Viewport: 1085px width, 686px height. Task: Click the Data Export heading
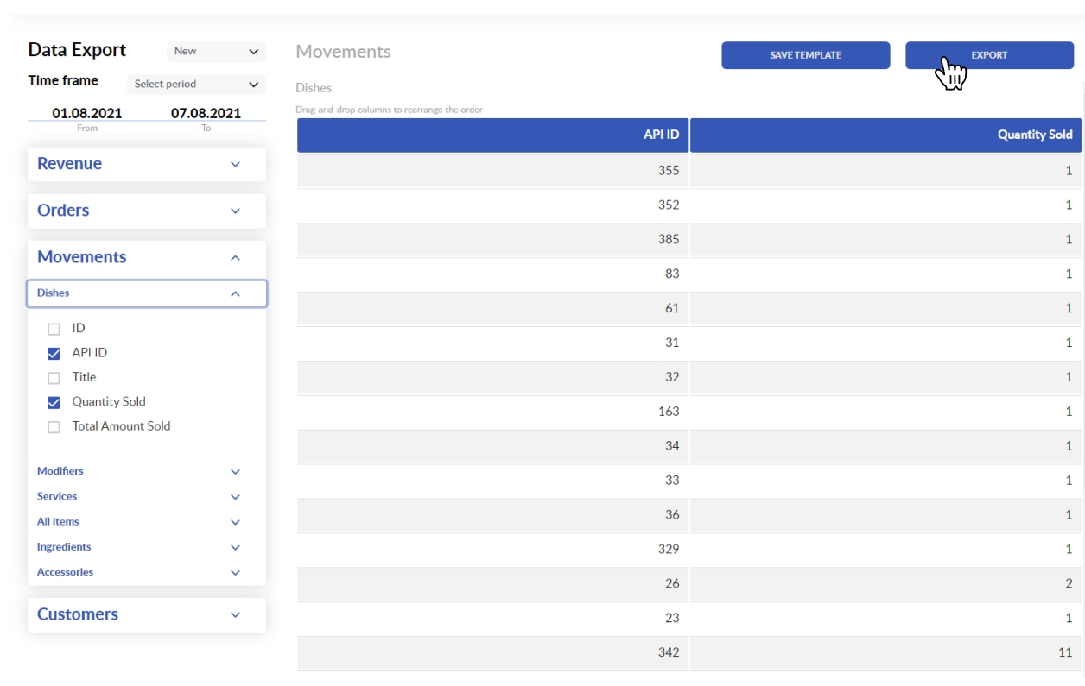tap(77, 50)
